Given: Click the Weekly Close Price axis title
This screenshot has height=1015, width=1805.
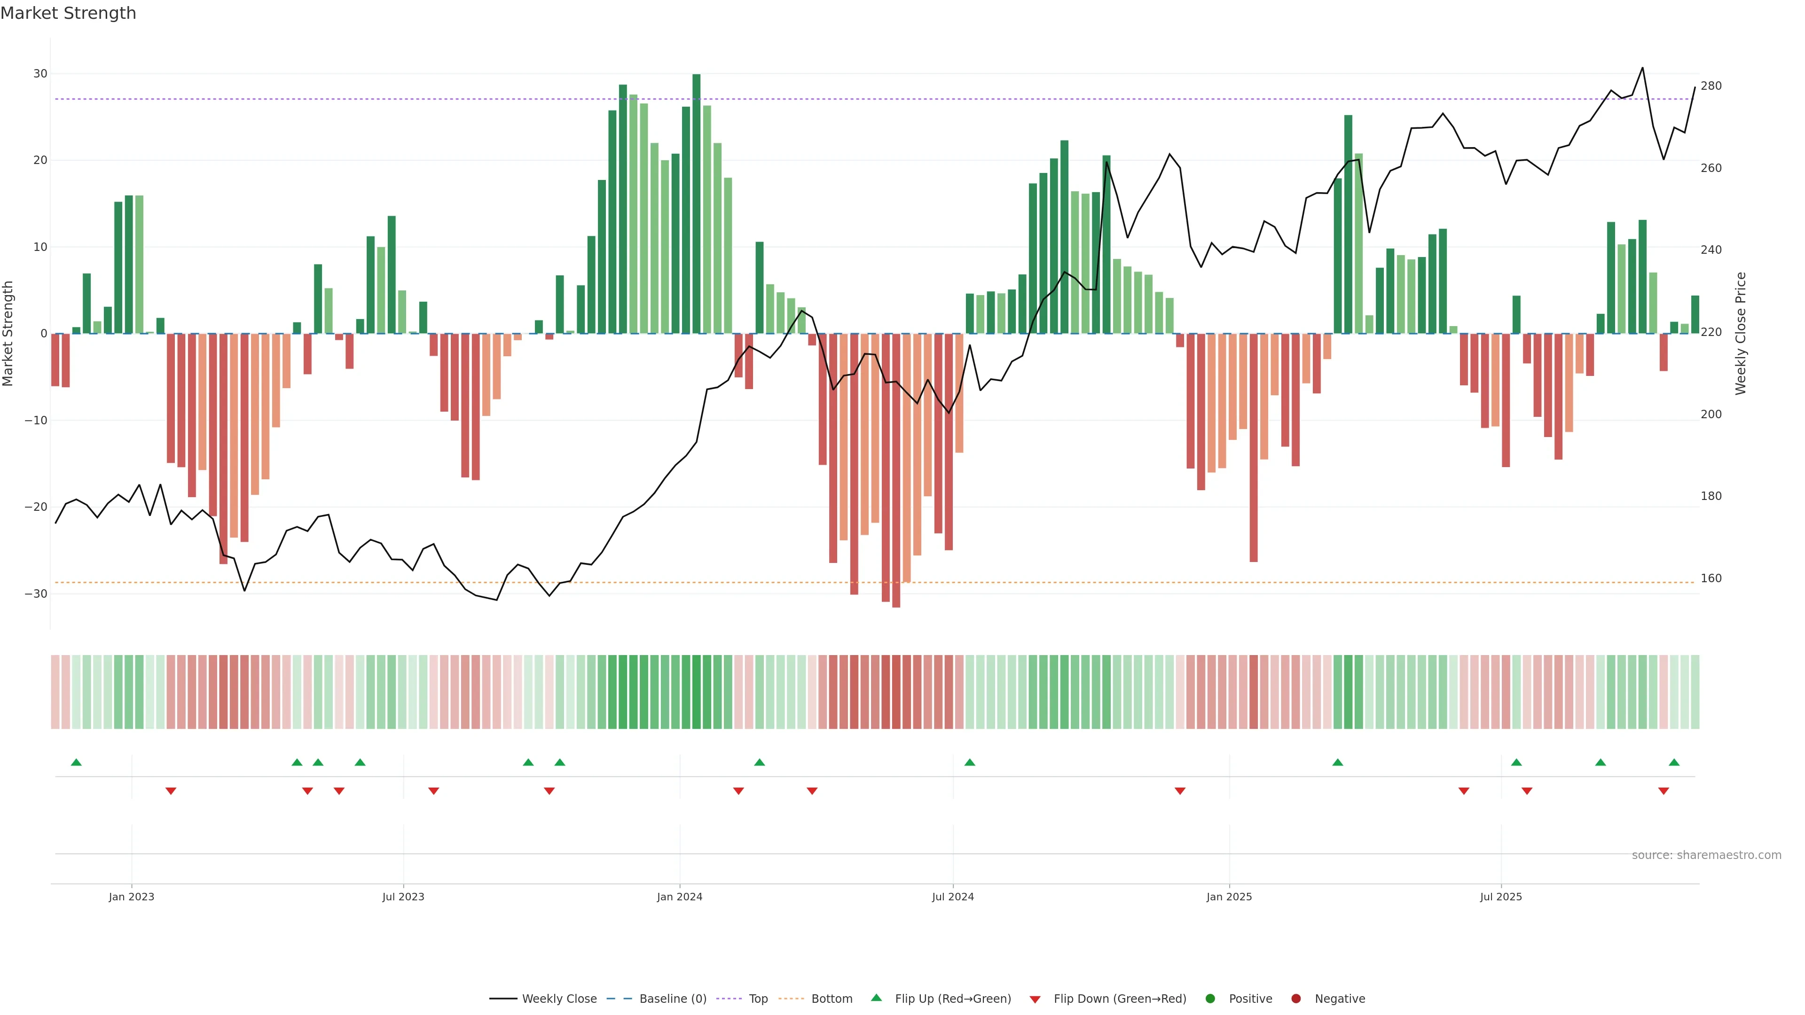Looking at the screenshot, I should tap(1741, 334).
